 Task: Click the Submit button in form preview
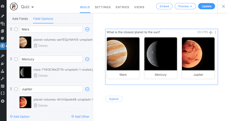pyautogui.click(x=114, y=99)
